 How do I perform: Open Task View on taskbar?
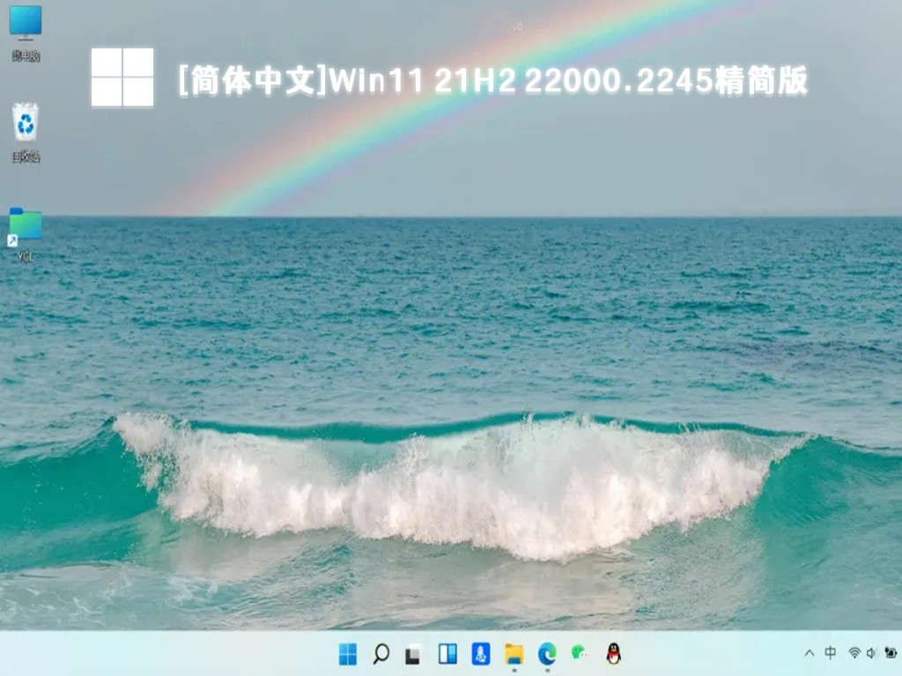(x=412, y=654)
